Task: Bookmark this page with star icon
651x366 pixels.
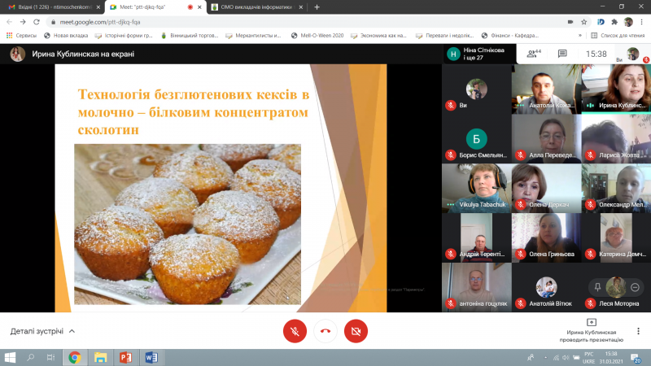Action: tap(583, 22)
